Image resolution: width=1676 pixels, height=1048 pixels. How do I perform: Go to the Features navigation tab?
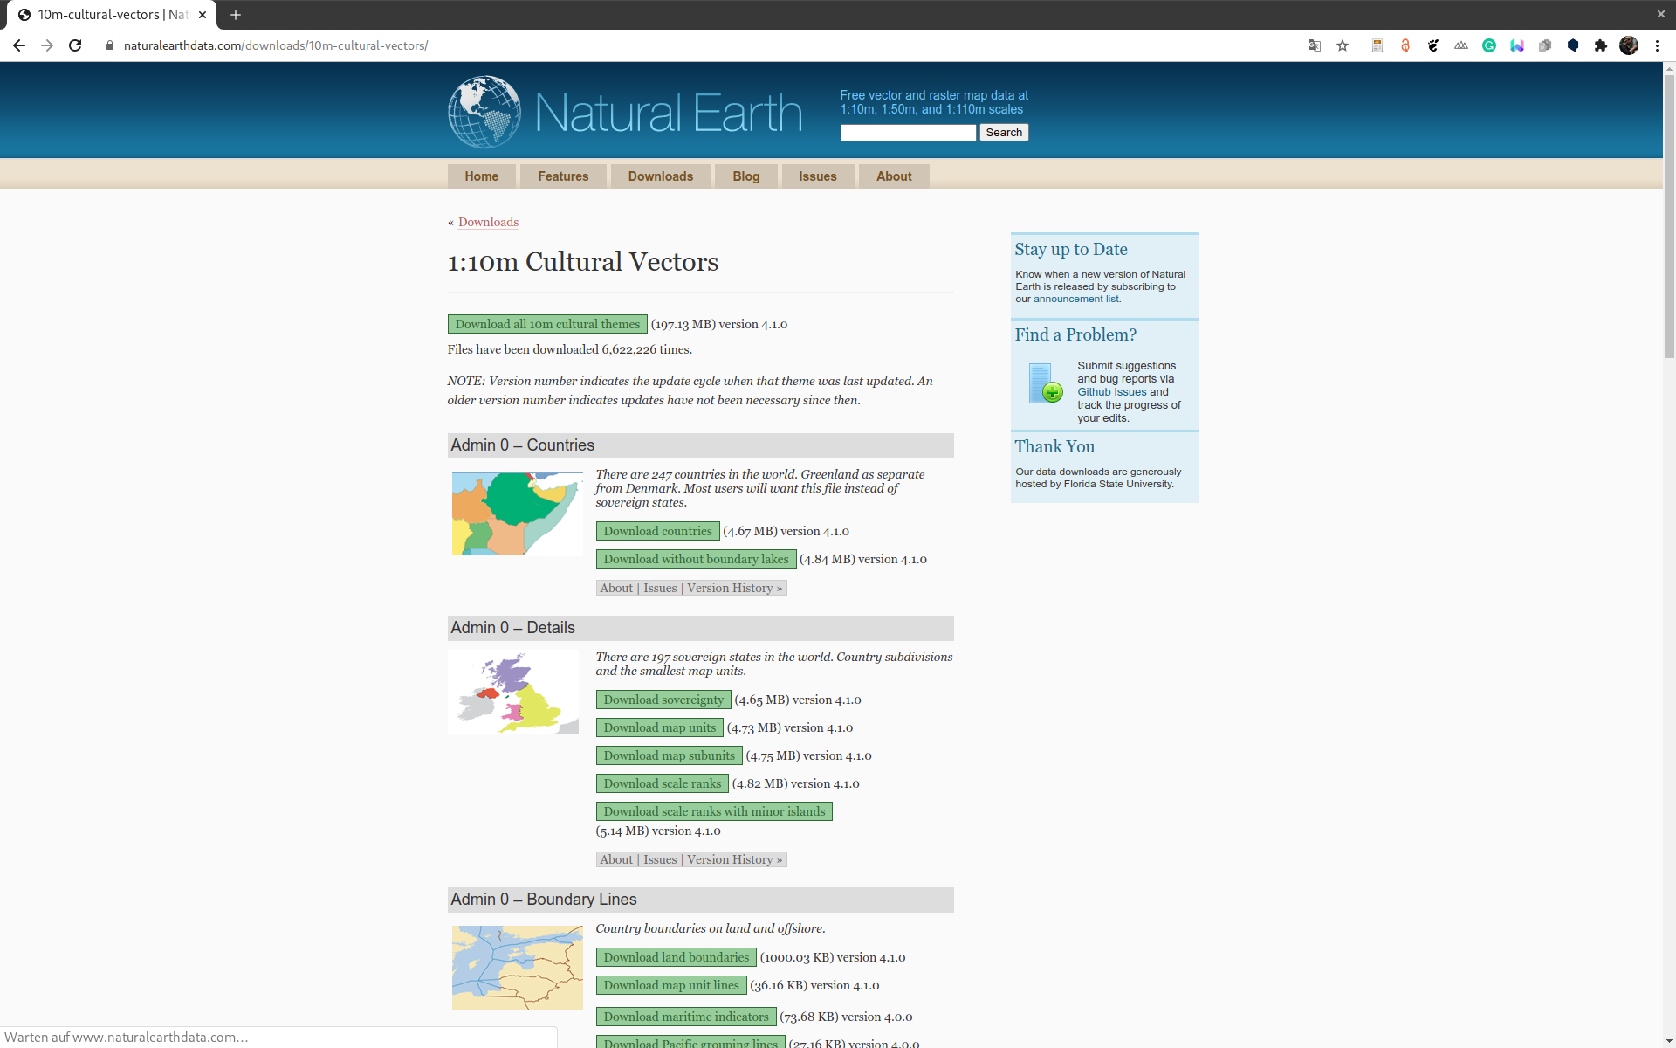[563, 176]
